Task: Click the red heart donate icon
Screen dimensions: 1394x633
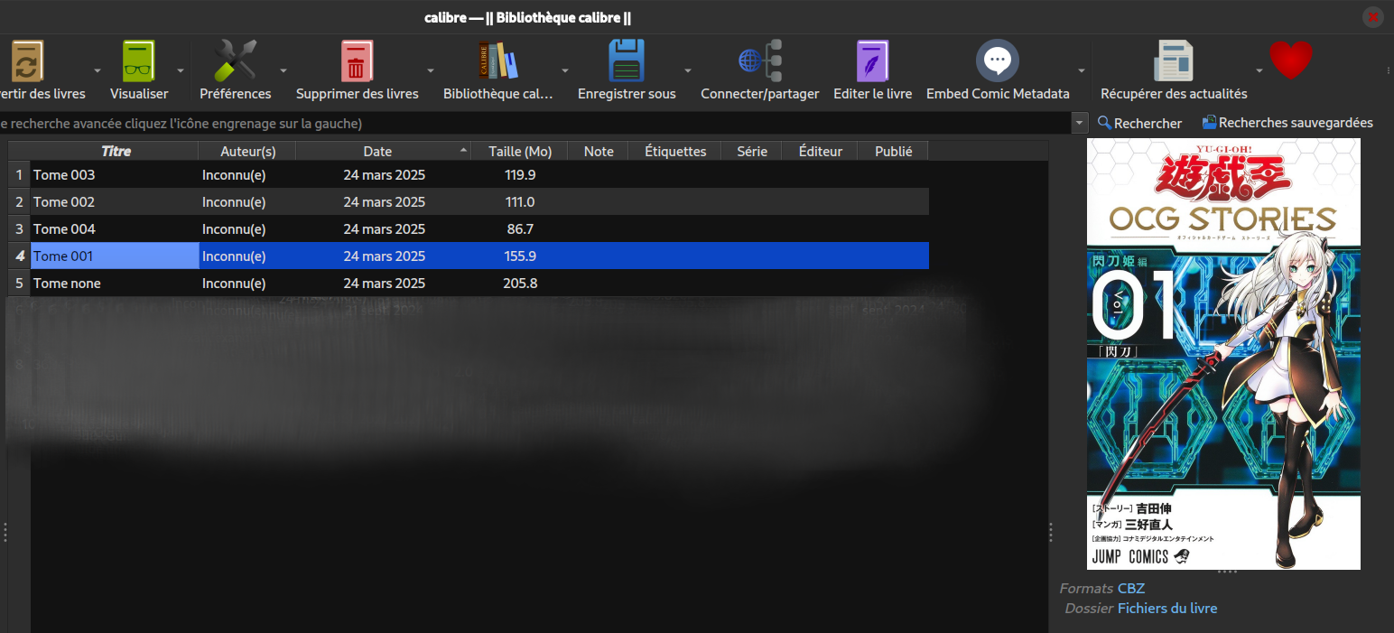Action: tap(1290, 61)
